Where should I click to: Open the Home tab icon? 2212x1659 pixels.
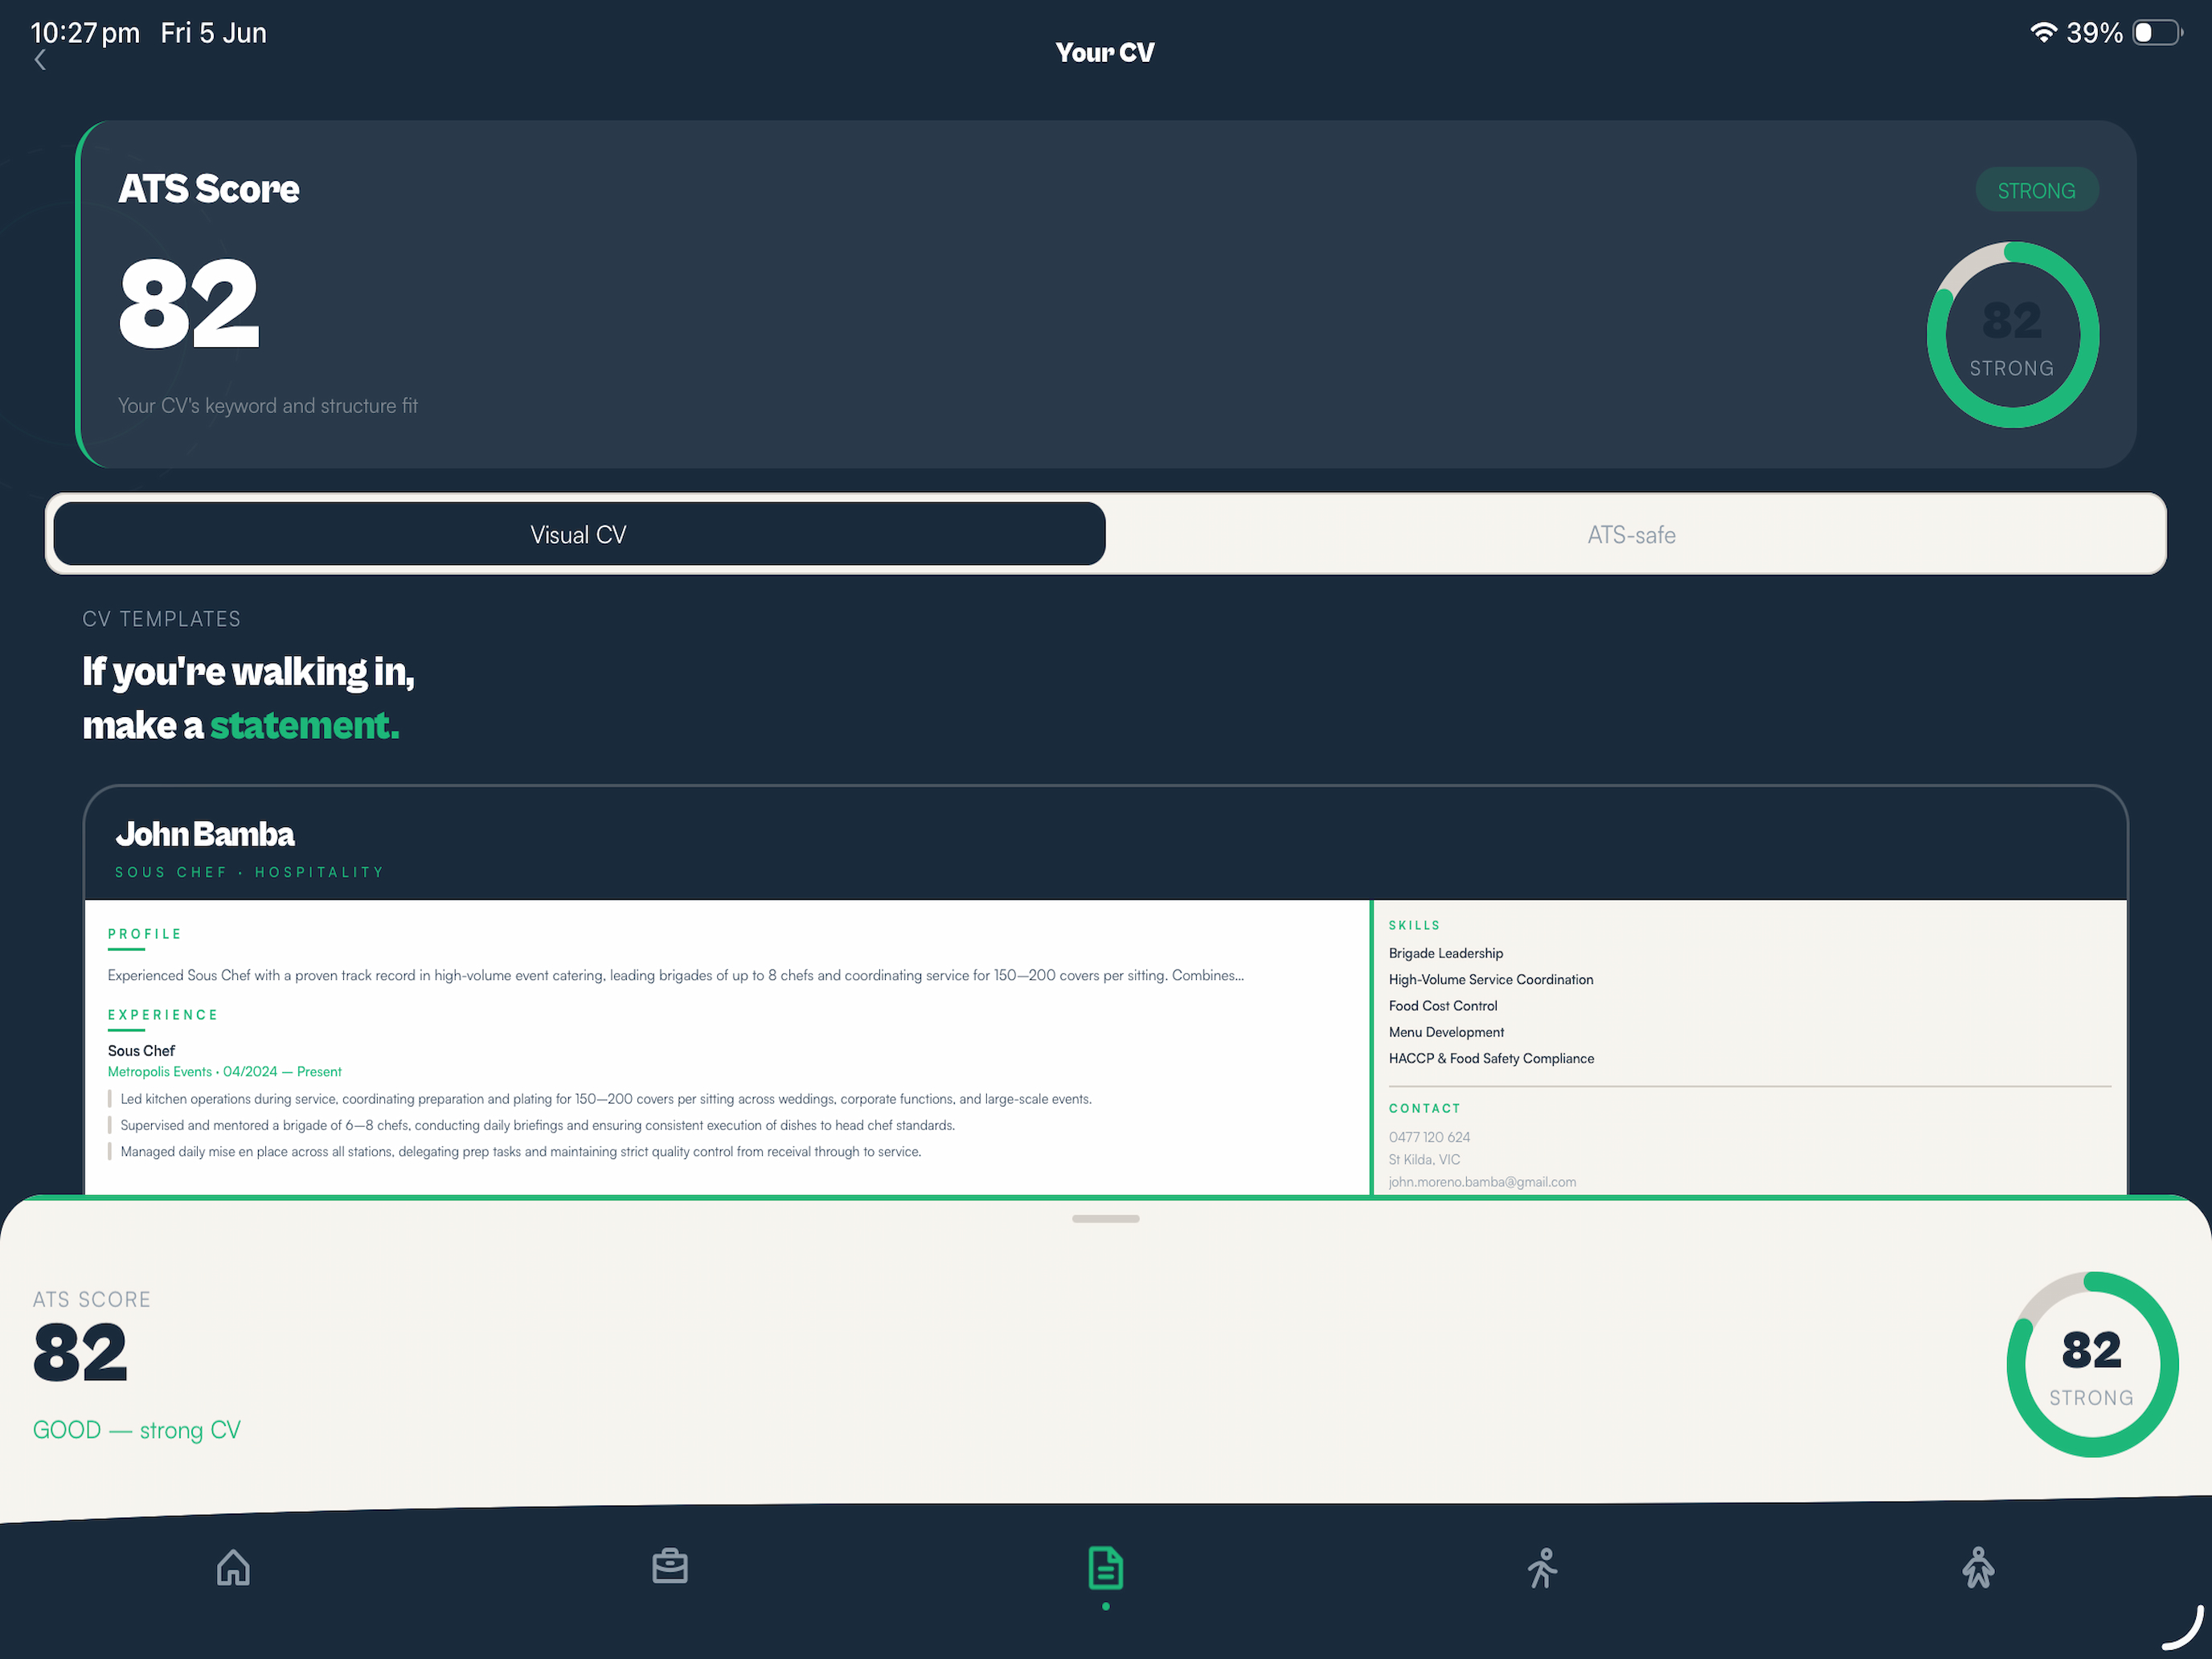click(x=233, y=1567)
